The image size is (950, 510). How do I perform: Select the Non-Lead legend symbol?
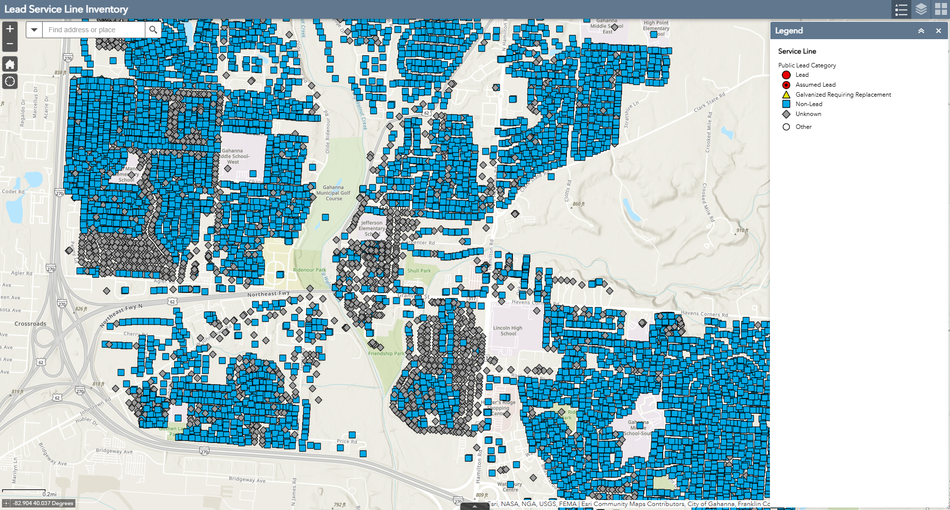click(786, 104)
